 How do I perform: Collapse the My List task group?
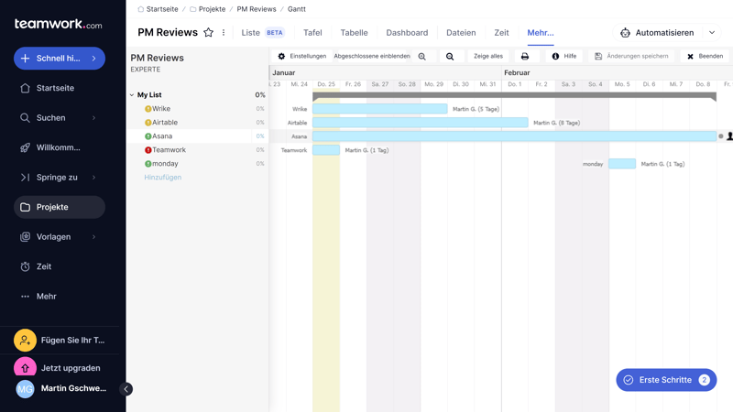[x=132, y=95]
